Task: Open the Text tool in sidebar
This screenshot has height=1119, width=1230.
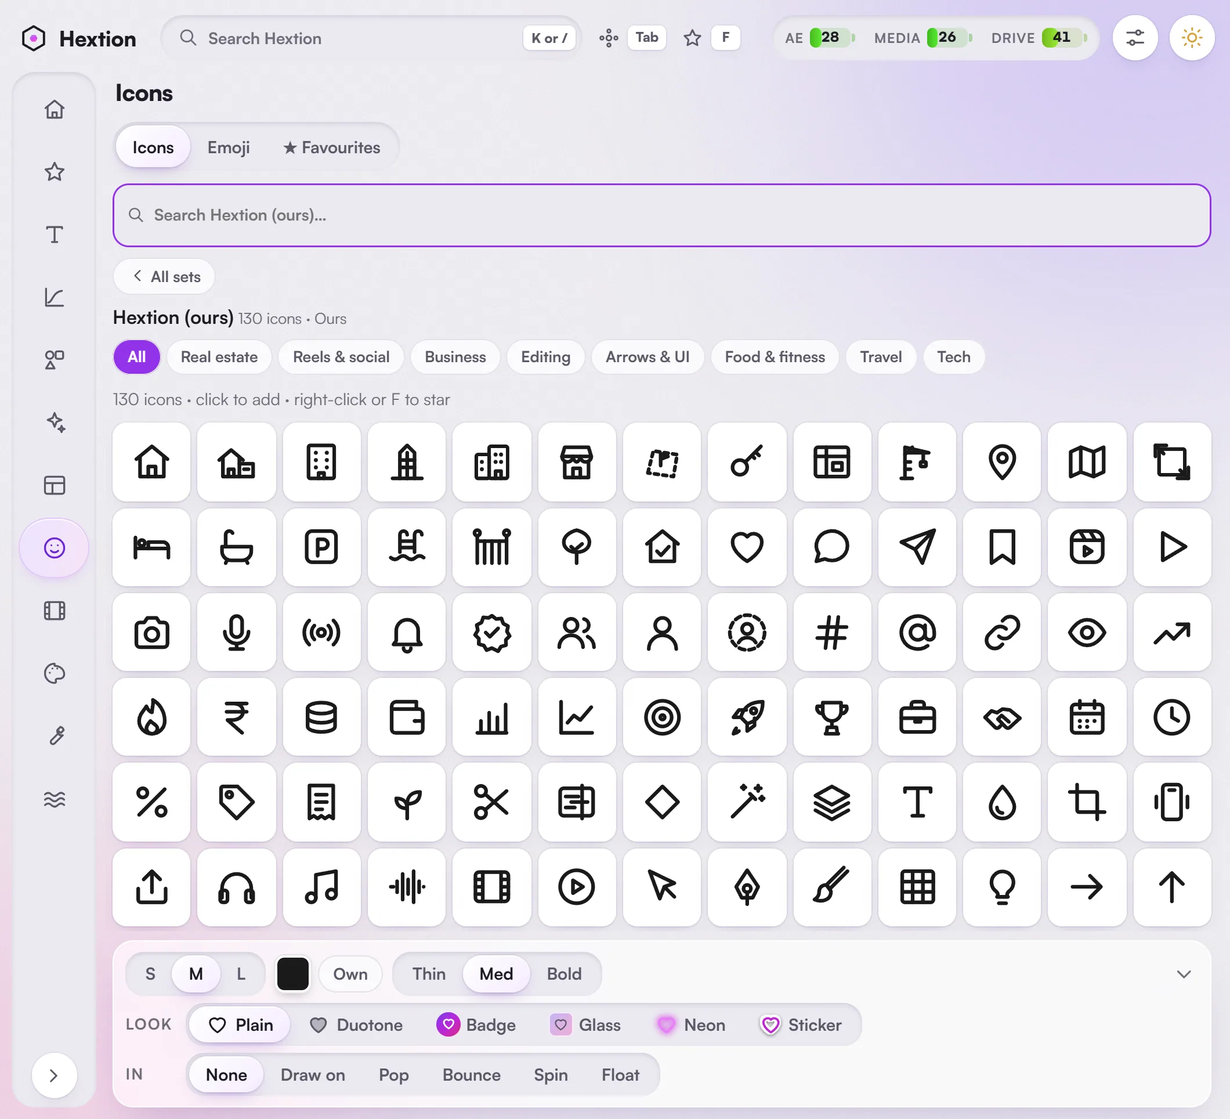Action: [55, 234]
